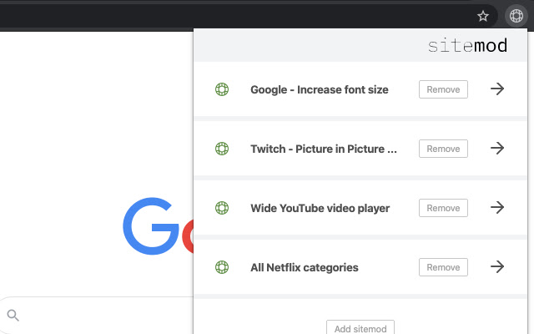Remove the All Netflix categories mod
Image resolution: width=534 pixels, height=334 pixels.
pos(443,267)
